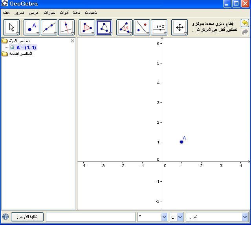The width and height of the screenshot is (251, 225).
Task: Pick the Perpendicular line tool
Action: tap(66, 28)
